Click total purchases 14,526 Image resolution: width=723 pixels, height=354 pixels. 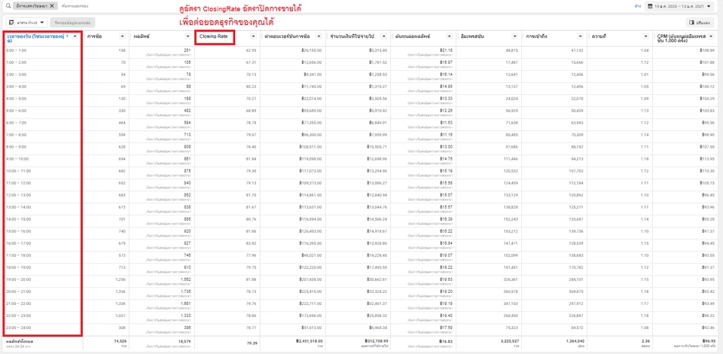[120, 341]
